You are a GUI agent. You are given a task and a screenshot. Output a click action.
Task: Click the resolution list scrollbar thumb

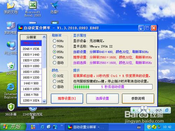tap(44, 53)
